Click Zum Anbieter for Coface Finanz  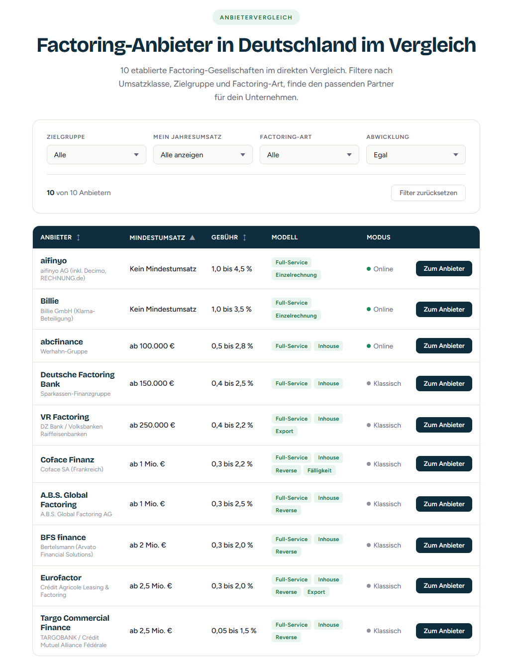(x=444, y=463)
